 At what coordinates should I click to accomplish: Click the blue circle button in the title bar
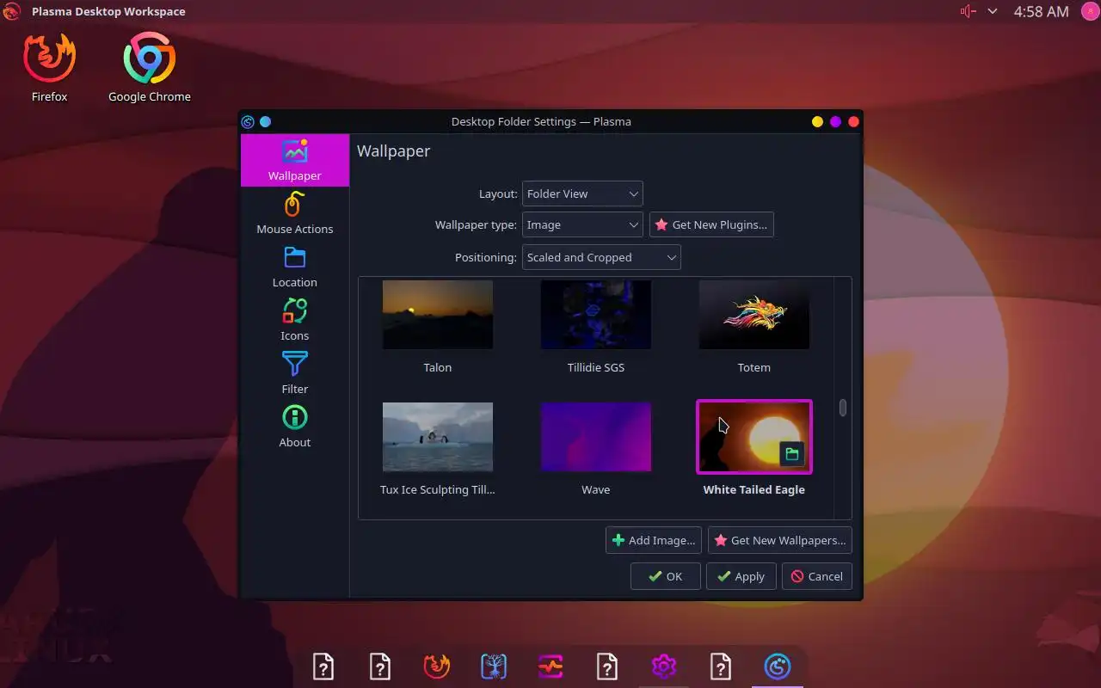point(265,122)
